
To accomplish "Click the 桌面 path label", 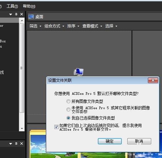I will [x=39, y=17].
